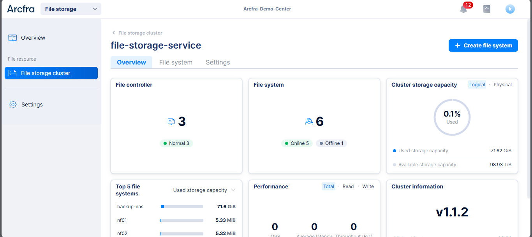532x237 pixels.
Task: Click Create file system button
Action: pyautogui.click(x=483, y=45)
